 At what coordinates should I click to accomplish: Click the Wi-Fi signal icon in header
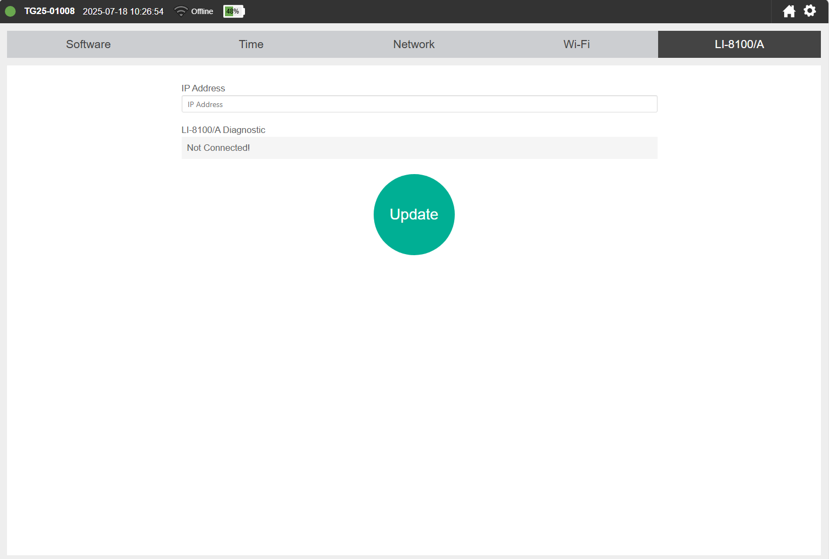point(181,11)
